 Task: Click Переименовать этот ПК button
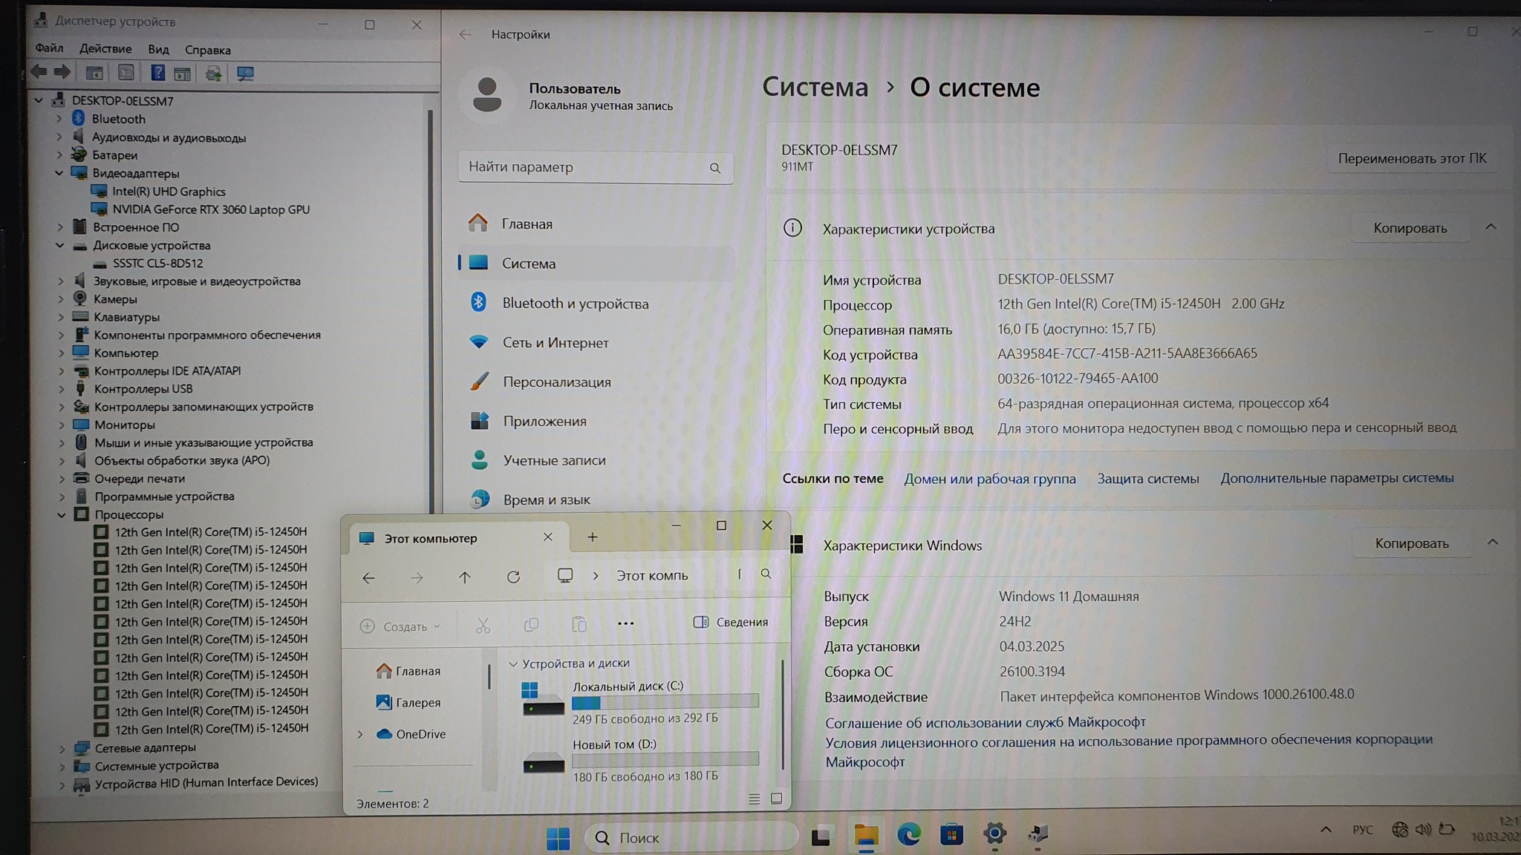pos(1412,158)
